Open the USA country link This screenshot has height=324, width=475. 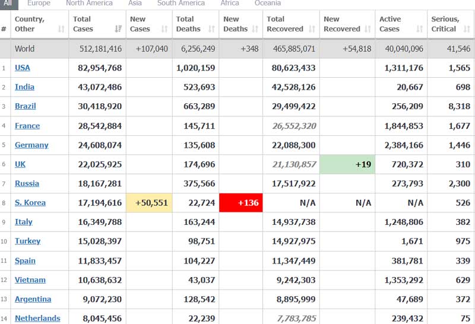click(23, 68)
